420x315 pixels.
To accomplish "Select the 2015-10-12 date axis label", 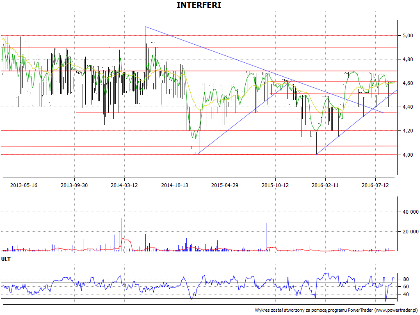I will [x=275, y=185].
